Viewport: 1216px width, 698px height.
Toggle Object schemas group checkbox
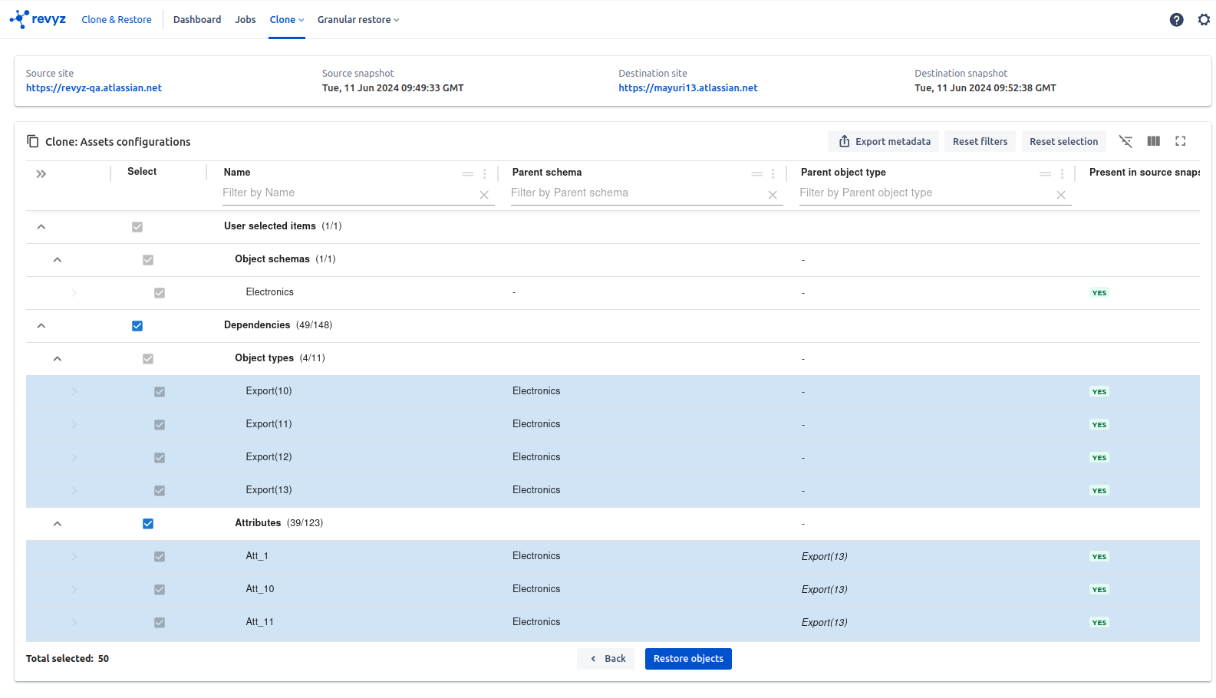148,260
